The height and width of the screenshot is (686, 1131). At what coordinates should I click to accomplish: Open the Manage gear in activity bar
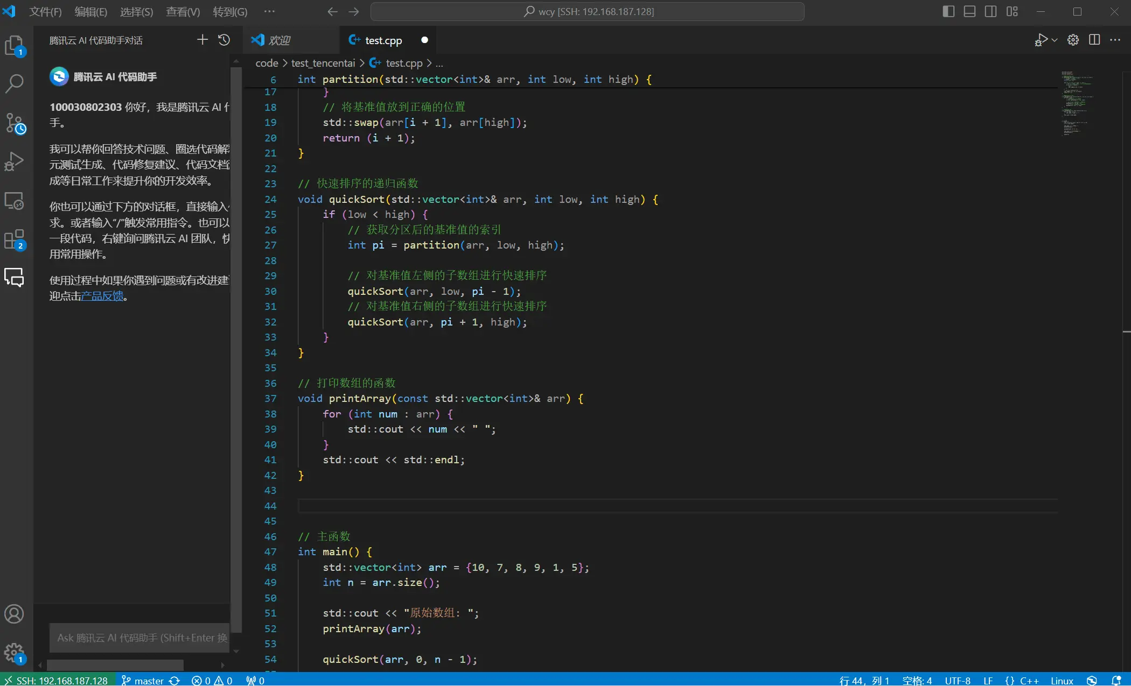(15, 653)
